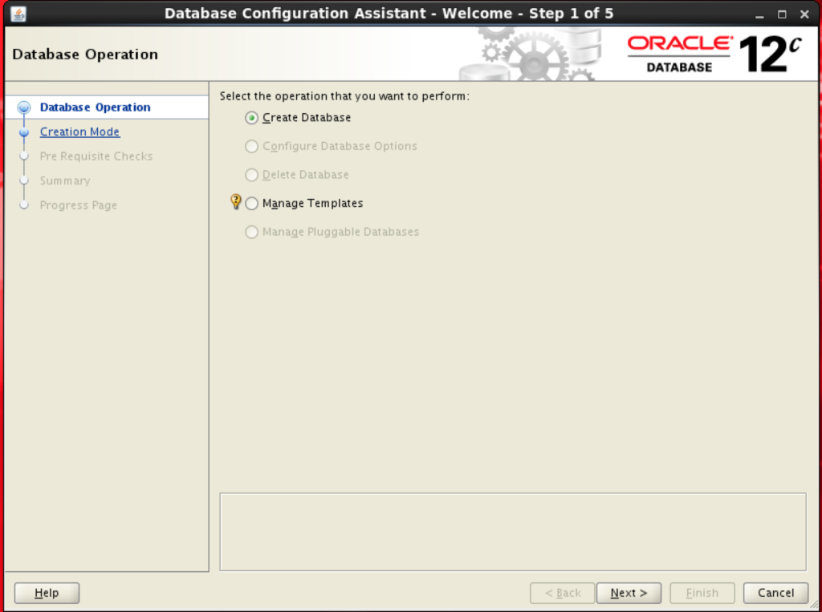Close the Database Configuration Assistant window

point(804,14)
